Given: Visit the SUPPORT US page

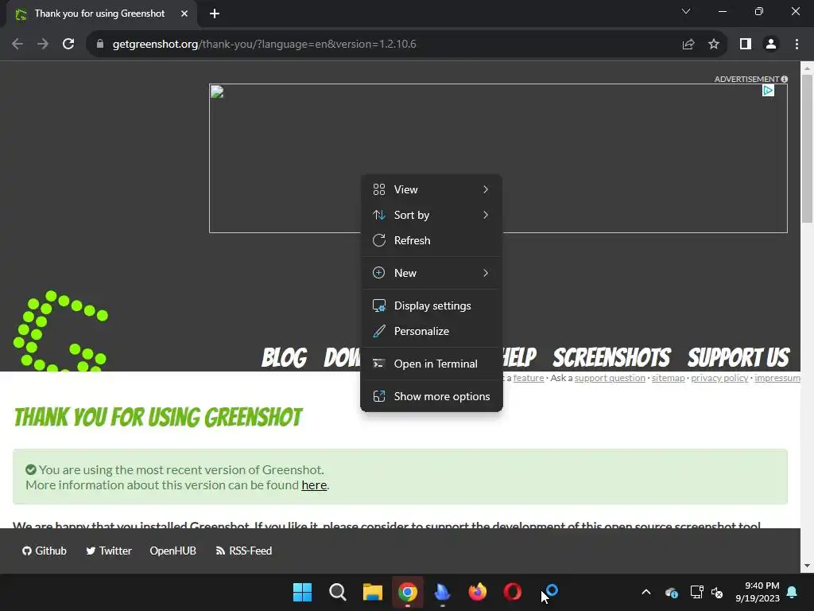Looking at the screenshot, I should 738,357.
